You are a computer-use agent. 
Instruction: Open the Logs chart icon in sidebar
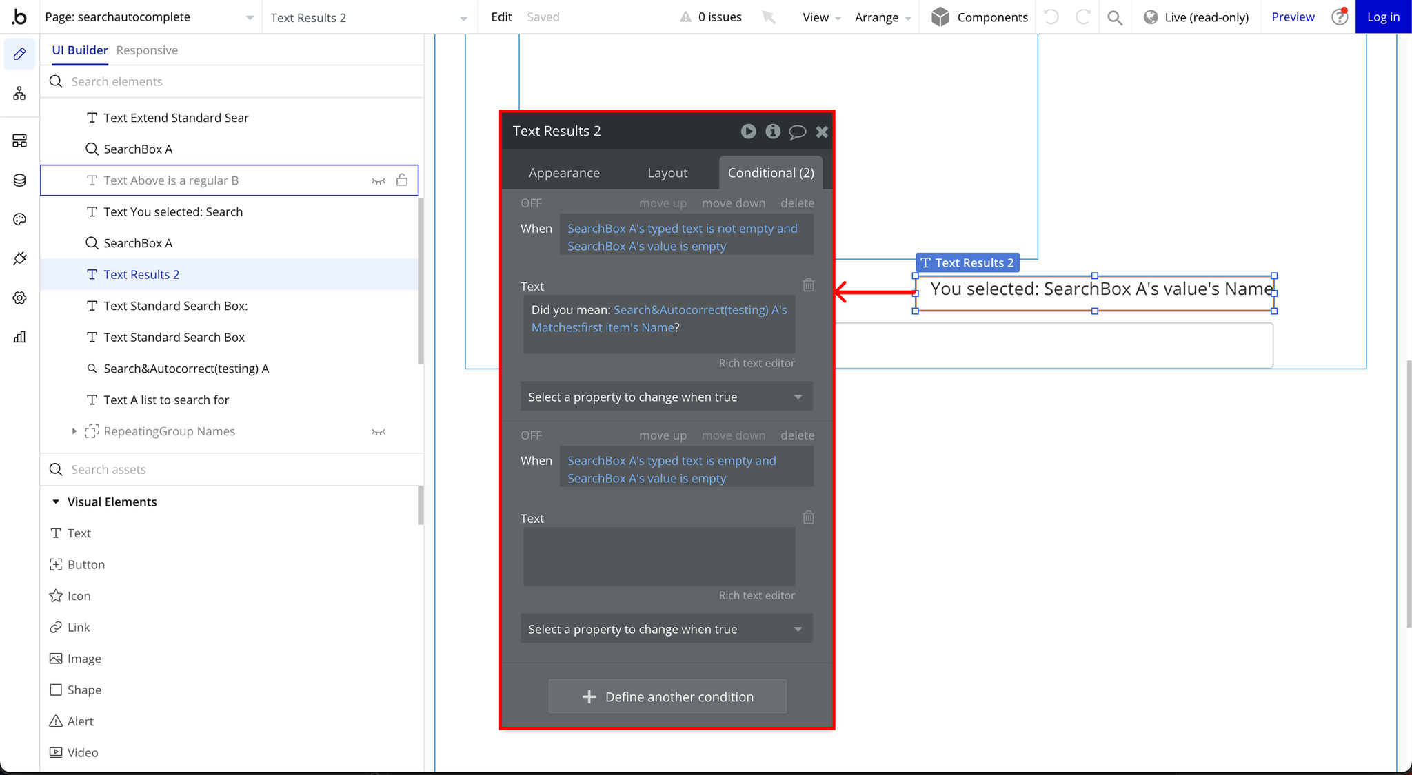19,337
